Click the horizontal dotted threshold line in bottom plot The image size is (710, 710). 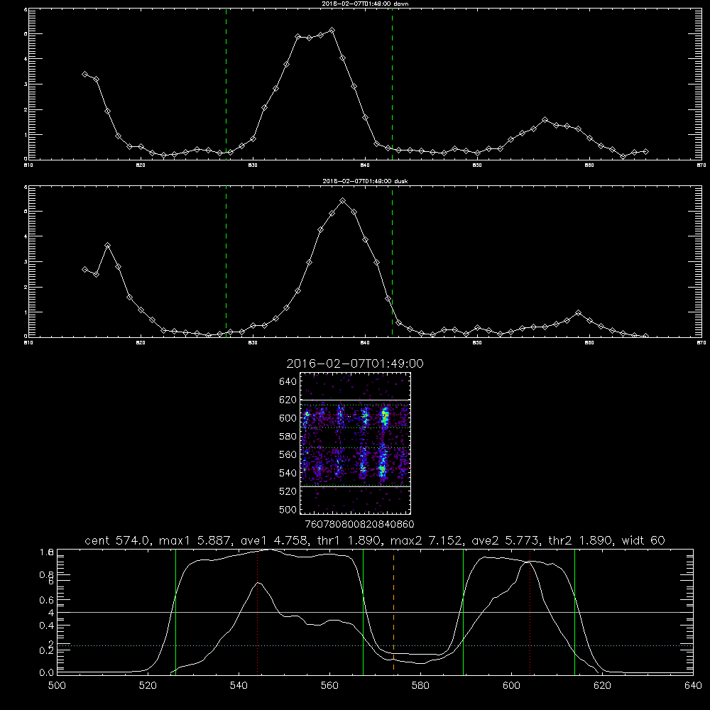[x=375, y=645]
